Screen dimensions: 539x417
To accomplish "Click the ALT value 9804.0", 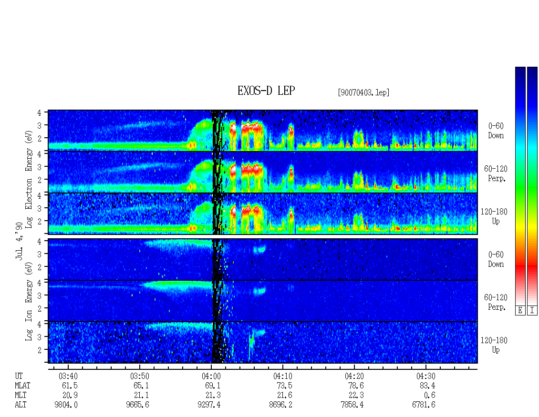I will [66, 405].
